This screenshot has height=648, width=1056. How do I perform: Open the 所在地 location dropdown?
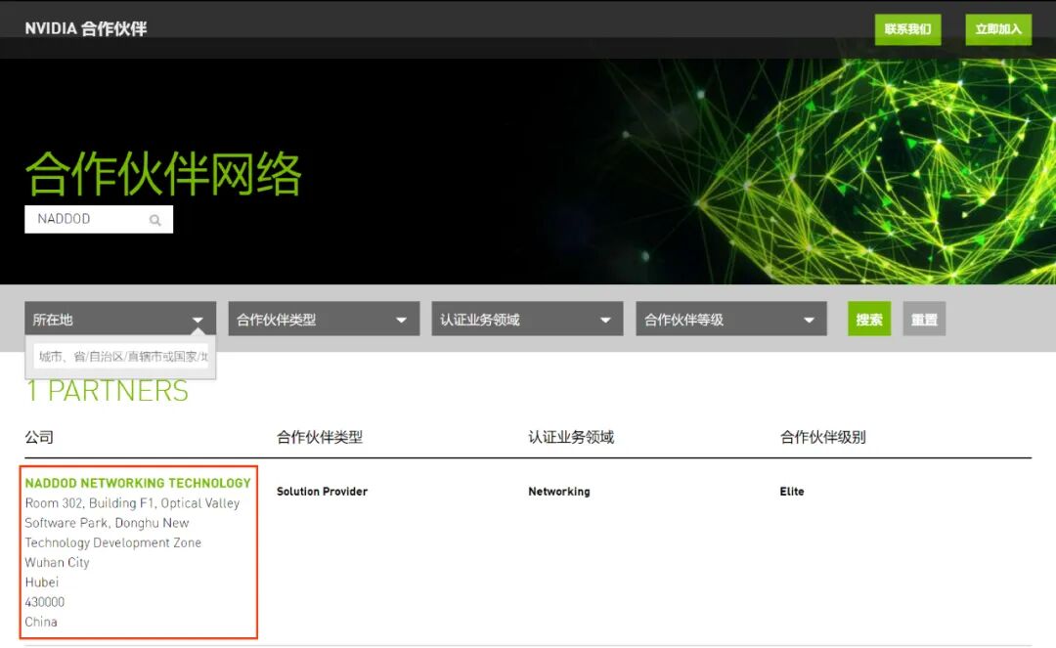[120, 319]
